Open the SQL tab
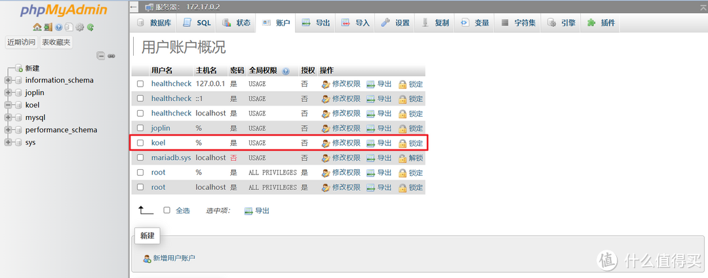The image size is (708, 278). pyautogui.click(x=197, y=23)
